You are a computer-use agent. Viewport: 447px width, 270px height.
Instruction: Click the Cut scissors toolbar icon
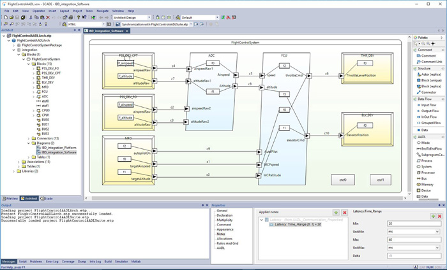31,18
